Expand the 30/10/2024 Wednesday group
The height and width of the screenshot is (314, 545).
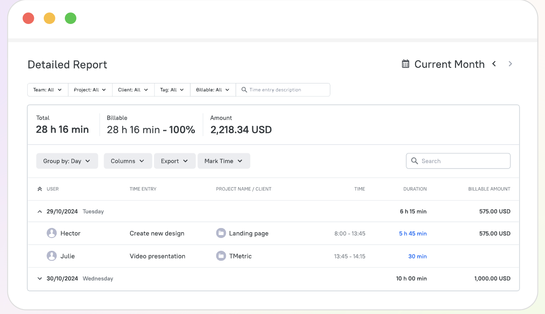tap(40, 278)
